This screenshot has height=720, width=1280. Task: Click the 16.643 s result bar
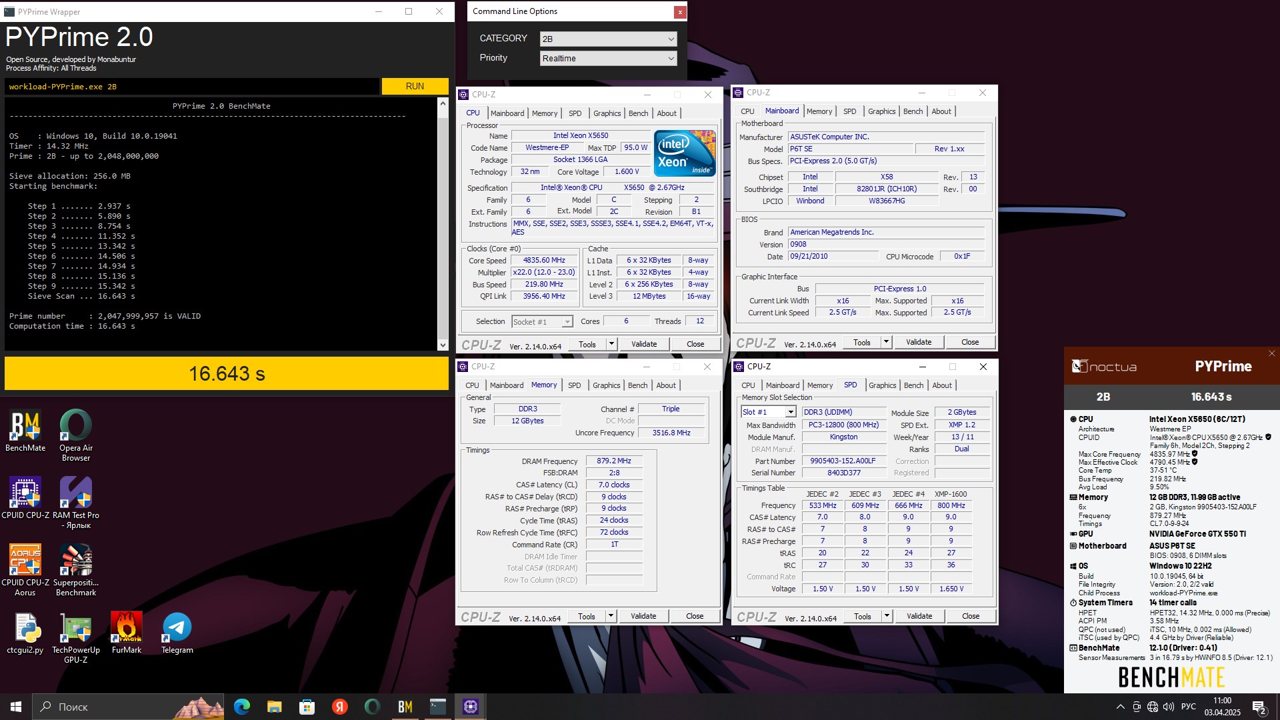227,373
